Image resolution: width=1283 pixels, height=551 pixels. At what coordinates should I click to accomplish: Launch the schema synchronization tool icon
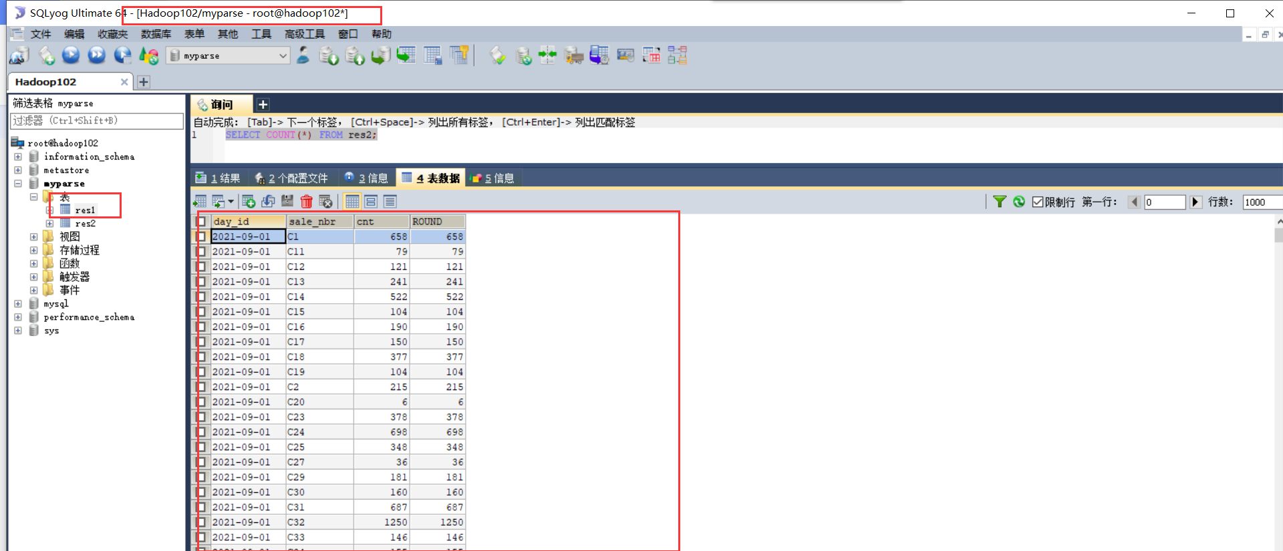tap(547, 55)
